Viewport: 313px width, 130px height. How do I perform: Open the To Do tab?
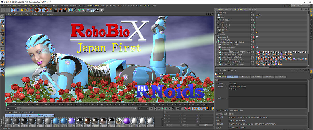click(x=268, y=77)
